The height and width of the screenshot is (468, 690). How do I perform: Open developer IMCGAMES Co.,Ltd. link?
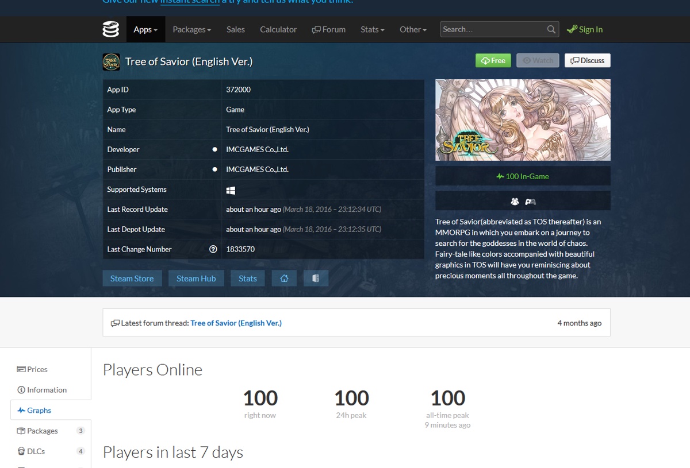[x=257, y=149]
